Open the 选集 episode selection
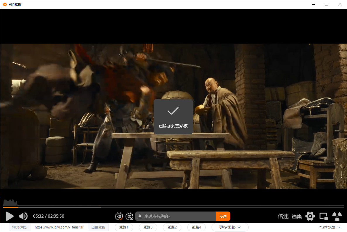Viewport: 347px width, 232px height. click(297, 216)
